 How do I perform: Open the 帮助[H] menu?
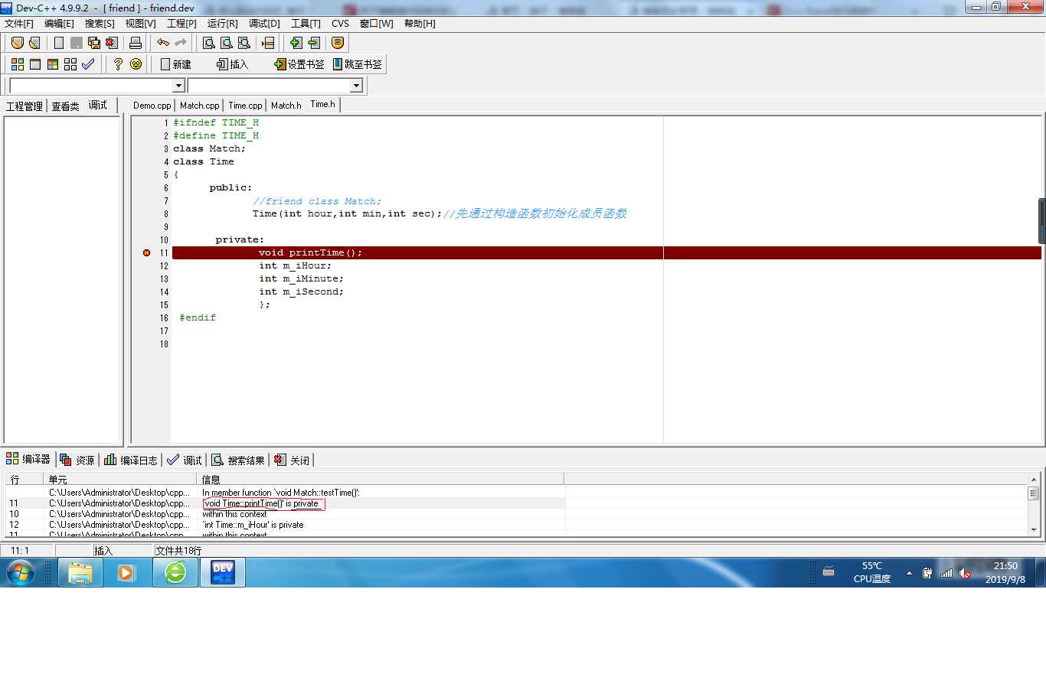[419, 24]
